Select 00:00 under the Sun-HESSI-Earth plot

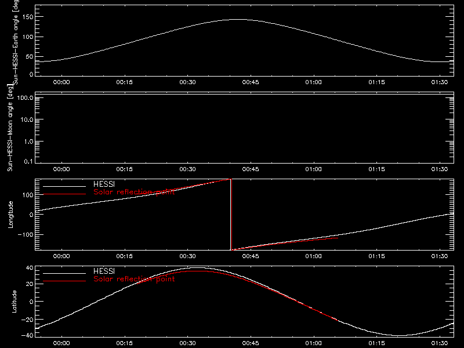click(61, 82)
